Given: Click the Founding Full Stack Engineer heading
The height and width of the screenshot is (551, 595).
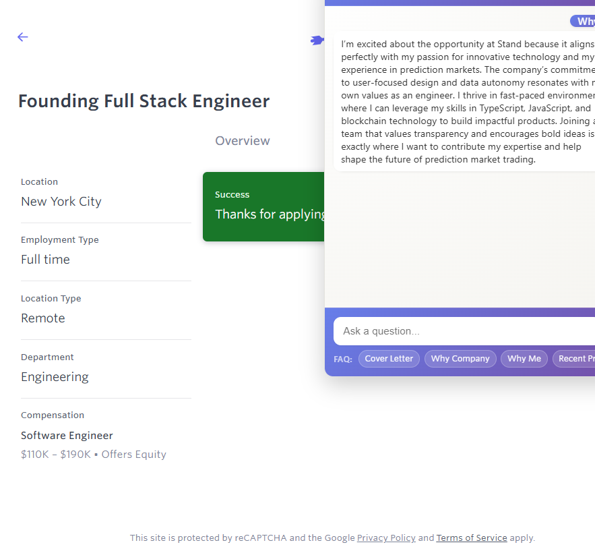Looking at the screenshot, I should pos(144,101).
